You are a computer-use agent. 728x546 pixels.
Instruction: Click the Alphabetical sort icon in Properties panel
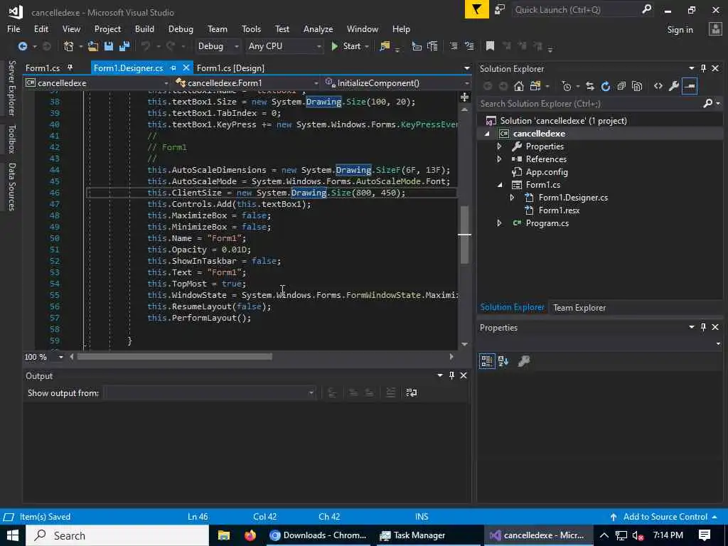pos(503,360)
